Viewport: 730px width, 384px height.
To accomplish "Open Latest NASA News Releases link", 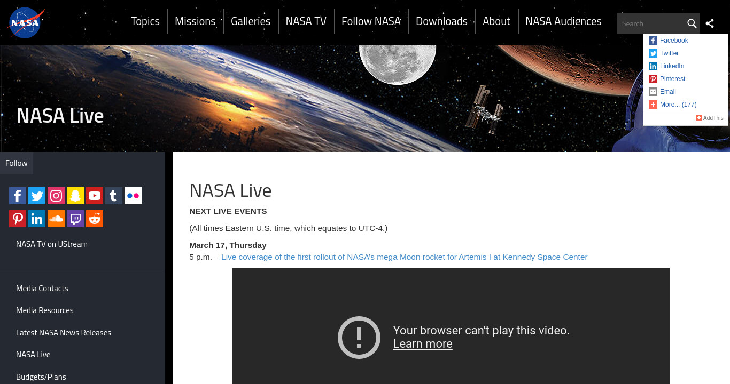I will tap(64, 333).
